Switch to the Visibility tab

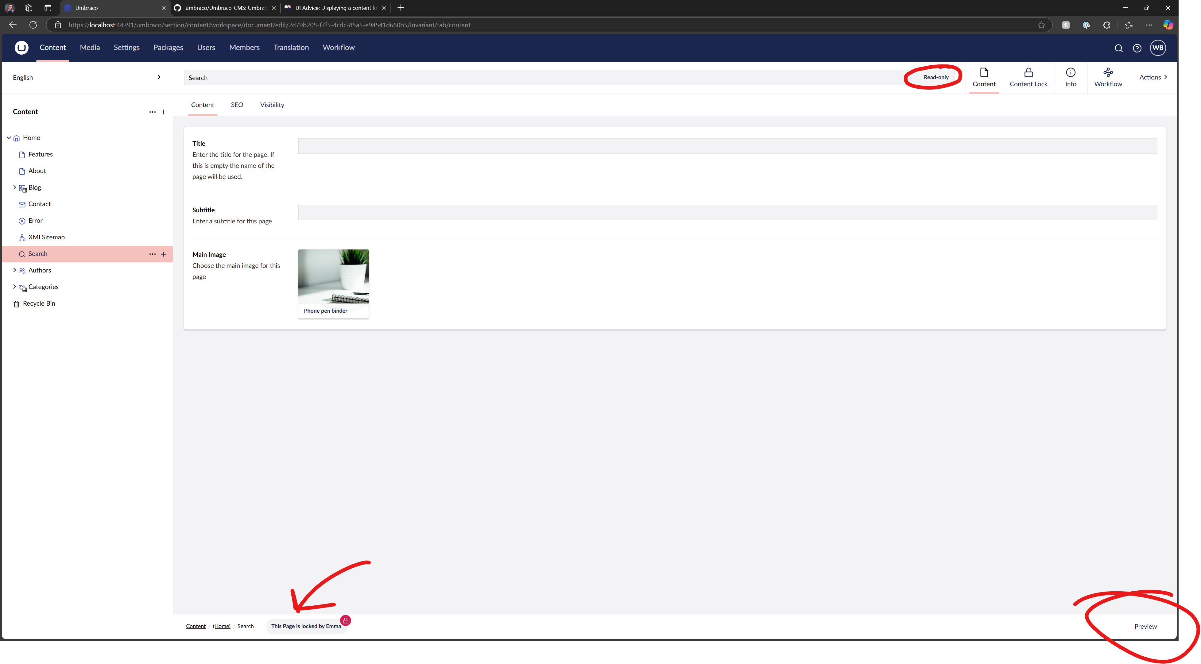tap(272, 105)
